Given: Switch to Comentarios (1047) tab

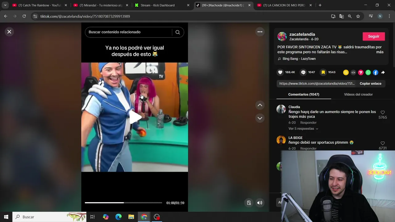Looking at the screenshot, I should pos(304,94).
